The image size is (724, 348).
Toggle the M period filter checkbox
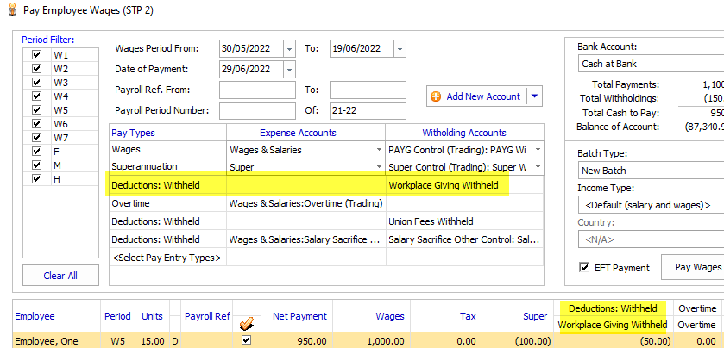36,165
